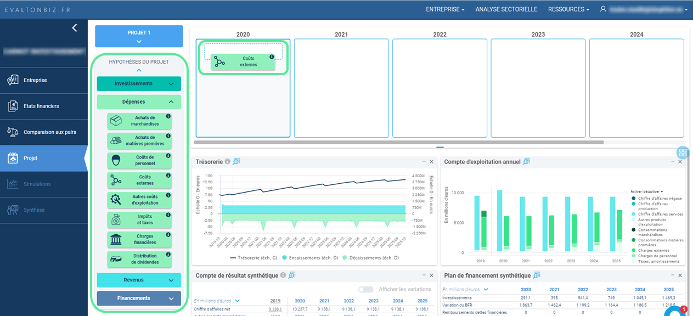The image size is (693, 316).
Task: Open info for Coûts externes in Dépenses
Action: click(x=168, y=176)
